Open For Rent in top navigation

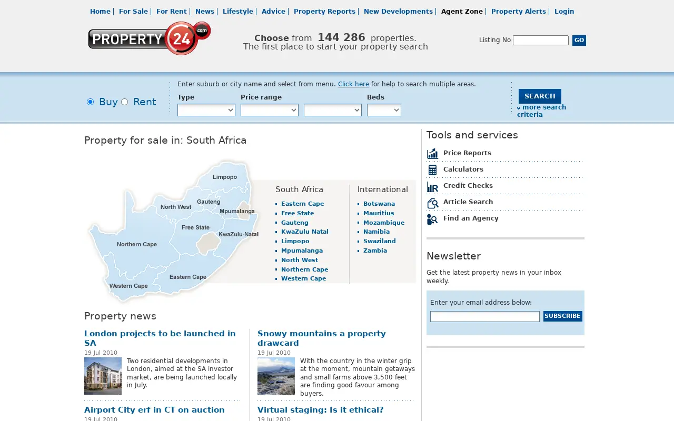(172, 11)
